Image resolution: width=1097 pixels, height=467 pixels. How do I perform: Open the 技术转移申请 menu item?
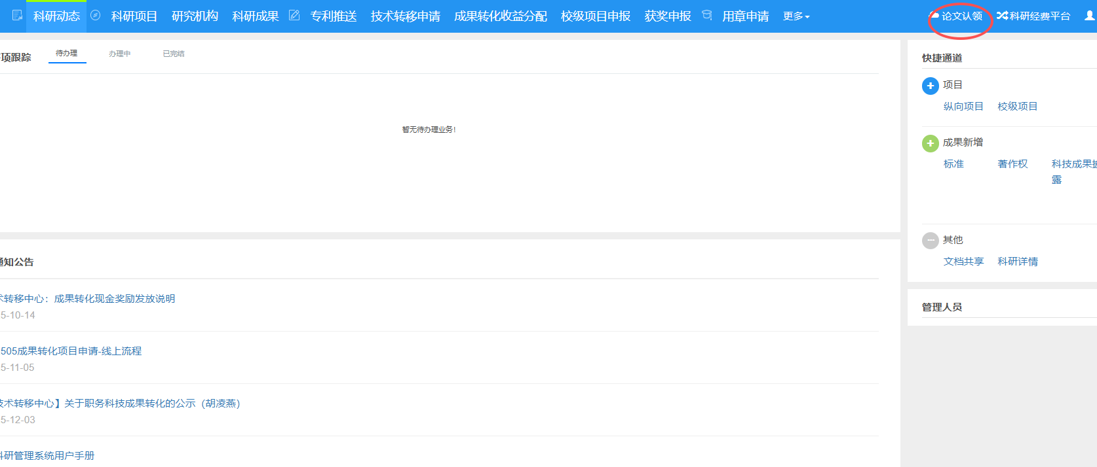click(405, 16)
